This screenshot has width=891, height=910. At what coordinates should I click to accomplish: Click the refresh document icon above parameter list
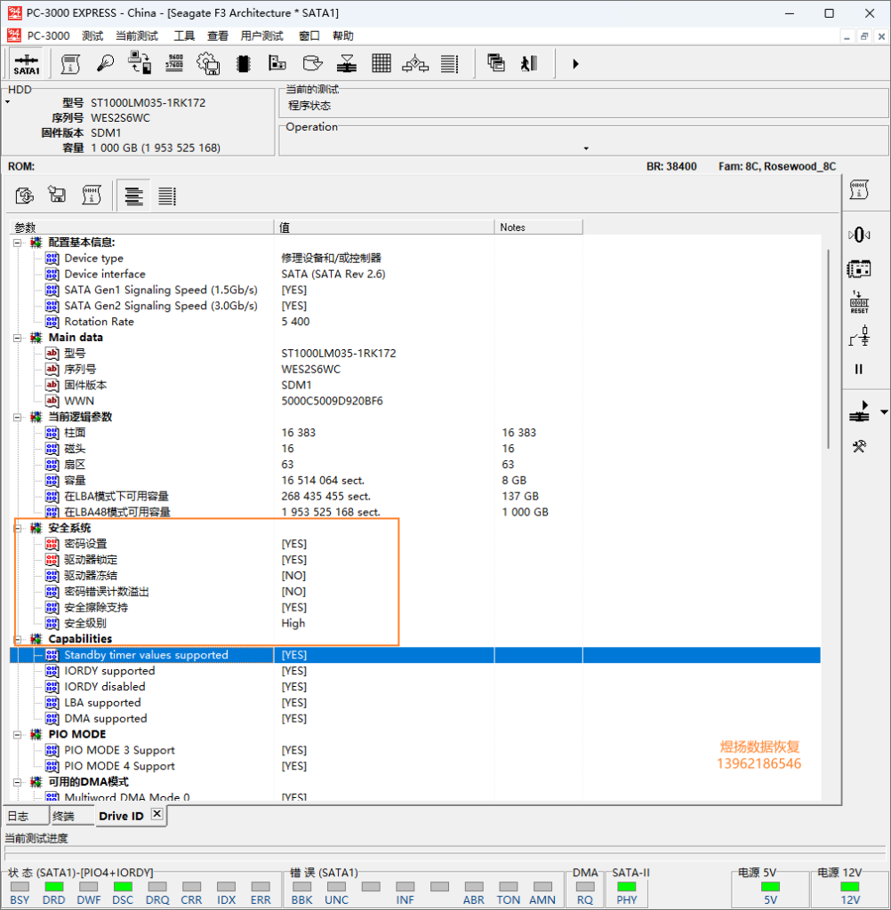pyautogui.click(x=24, y=196)
